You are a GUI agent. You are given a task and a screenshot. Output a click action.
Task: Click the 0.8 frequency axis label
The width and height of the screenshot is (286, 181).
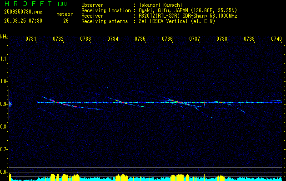3,127
